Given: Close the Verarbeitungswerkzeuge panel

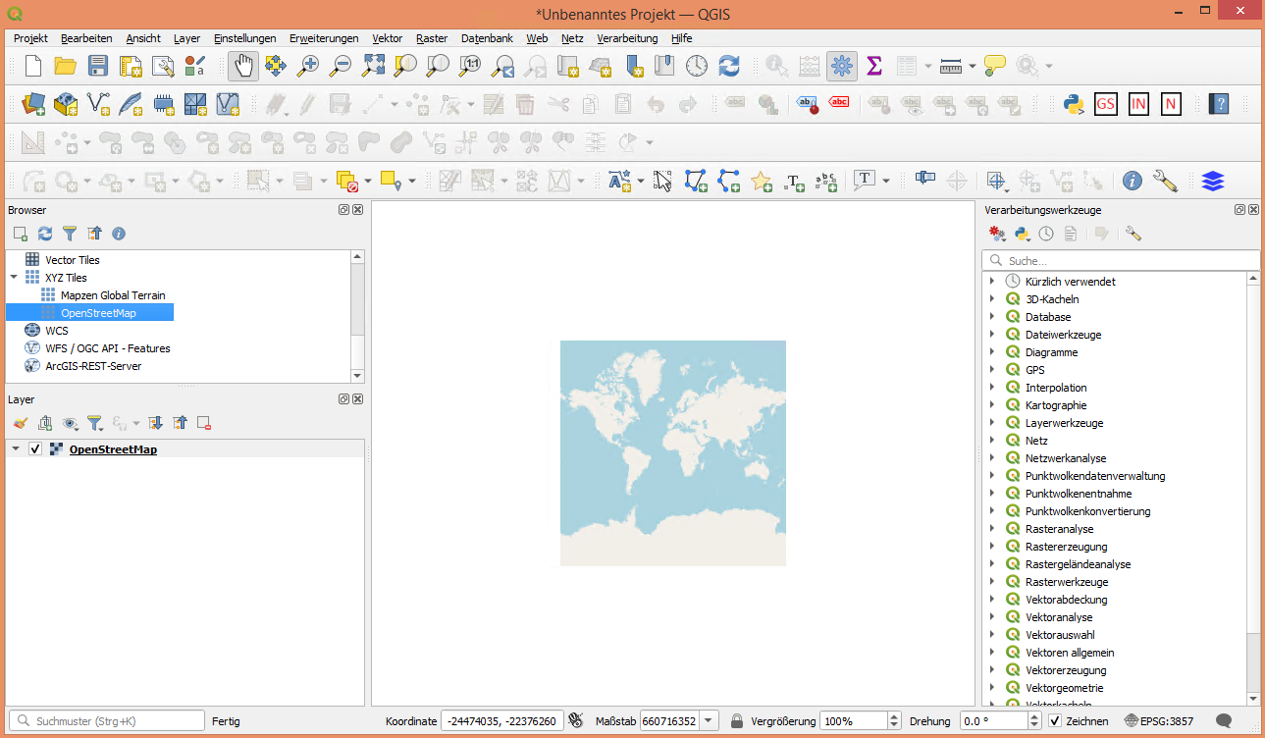Looking at the screenshot, I should [1253, 210].
